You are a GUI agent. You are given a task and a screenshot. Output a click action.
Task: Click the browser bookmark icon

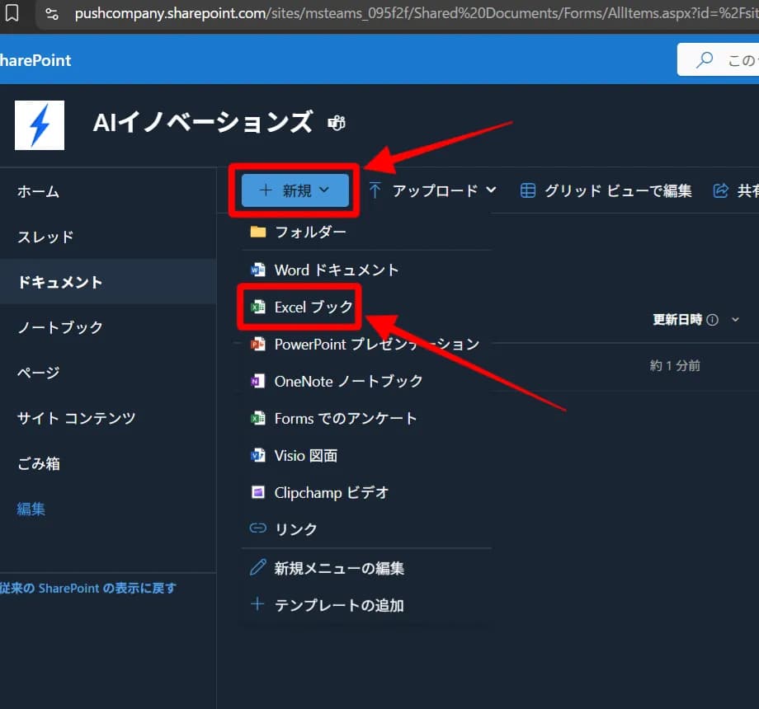pyautogui.click(x=12, y=13)
